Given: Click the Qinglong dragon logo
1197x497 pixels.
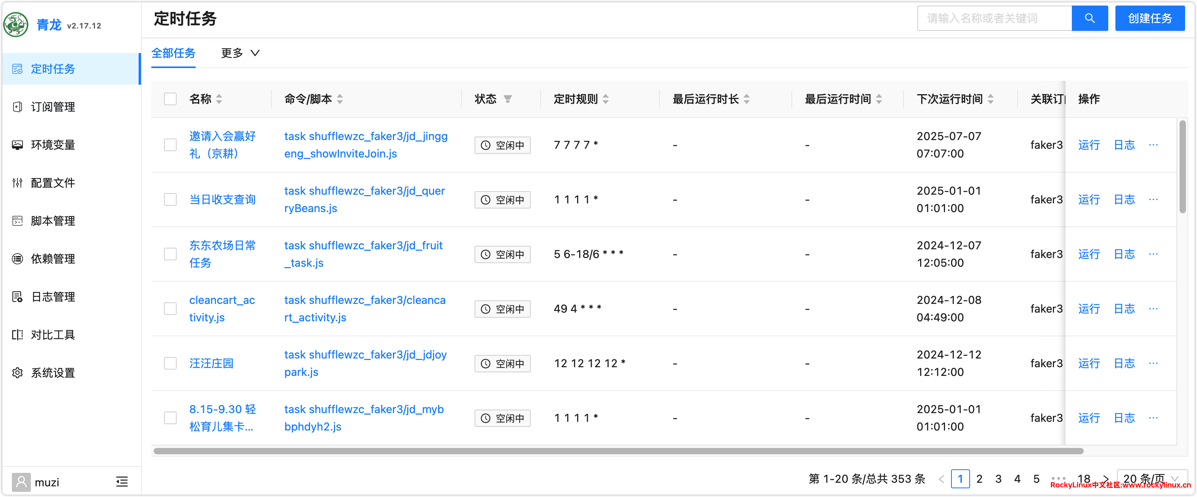Looking at the screenshot, I should [16, 24].
